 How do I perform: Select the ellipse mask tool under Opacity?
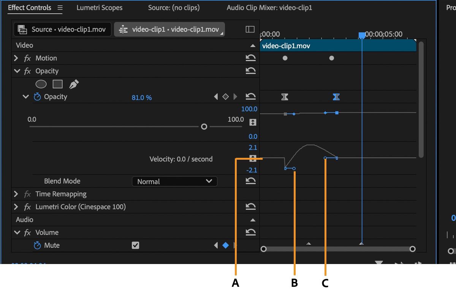[41, 84]
